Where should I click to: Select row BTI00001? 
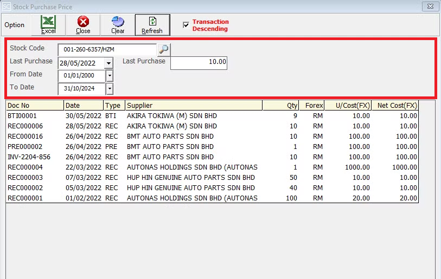[212, 116]
